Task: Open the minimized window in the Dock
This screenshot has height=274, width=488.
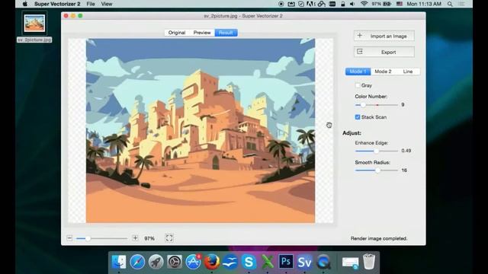Action: pyautogui.click(x=351, y=263)
